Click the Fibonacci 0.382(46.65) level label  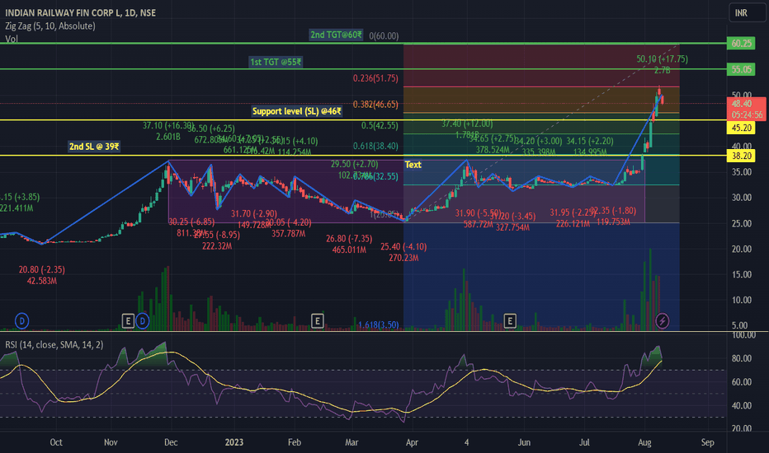click(x=375, y=105)
